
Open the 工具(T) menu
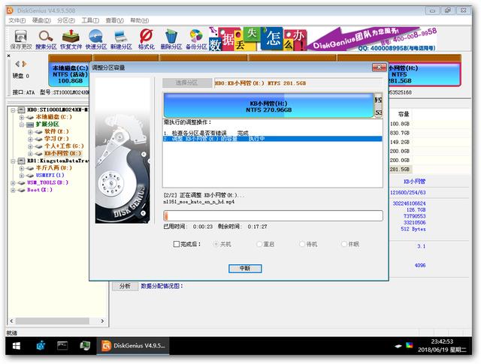(90, 20)
